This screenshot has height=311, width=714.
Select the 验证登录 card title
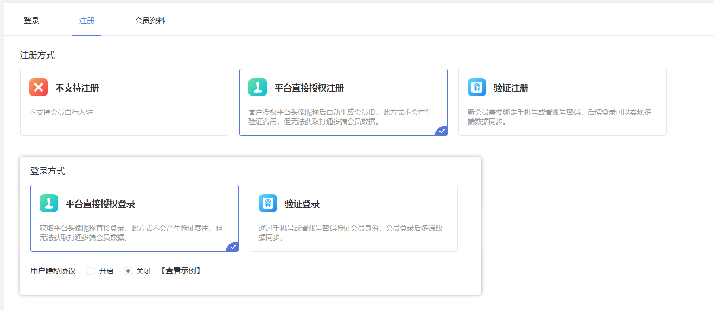(x=302, y=204)
